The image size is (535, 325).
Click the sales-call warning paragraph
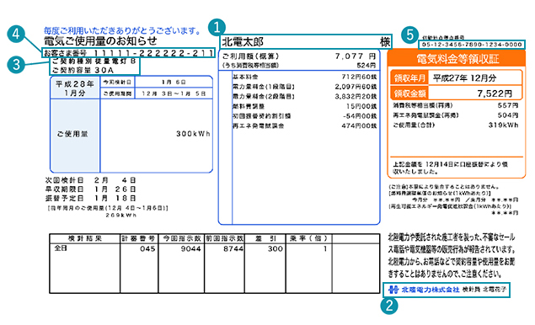click(x=452, y=256)
